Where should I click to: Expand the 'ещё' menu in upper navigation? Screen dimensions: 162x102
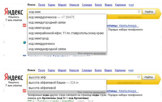click(x=131, y=5)
